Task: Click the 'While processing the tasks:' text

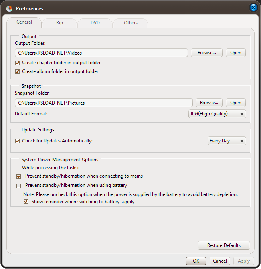Action: (50, 168)
